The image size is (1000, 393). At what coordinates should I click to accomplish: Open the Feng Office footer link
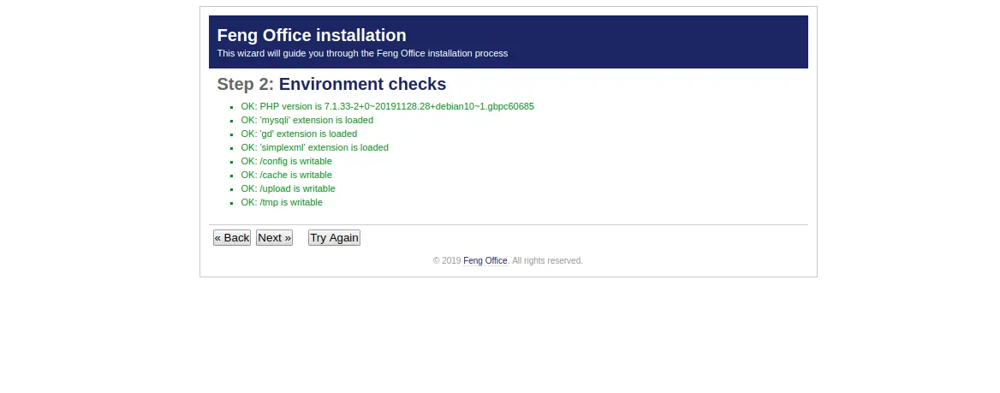(x=485, y=260)
